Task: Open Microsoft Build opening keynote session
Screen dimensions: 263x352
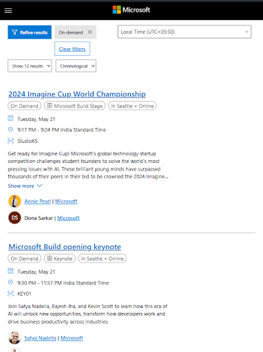Action: [x=65, y=247]
